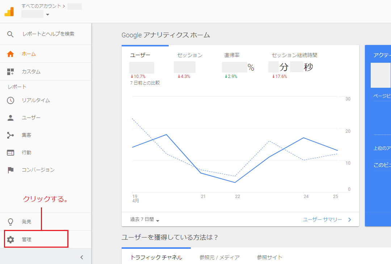Image resolution: width=391 pixels, height=264 pixels.
Task: Collapse the sidebar with the left chevron
Action: click(81, 257)
